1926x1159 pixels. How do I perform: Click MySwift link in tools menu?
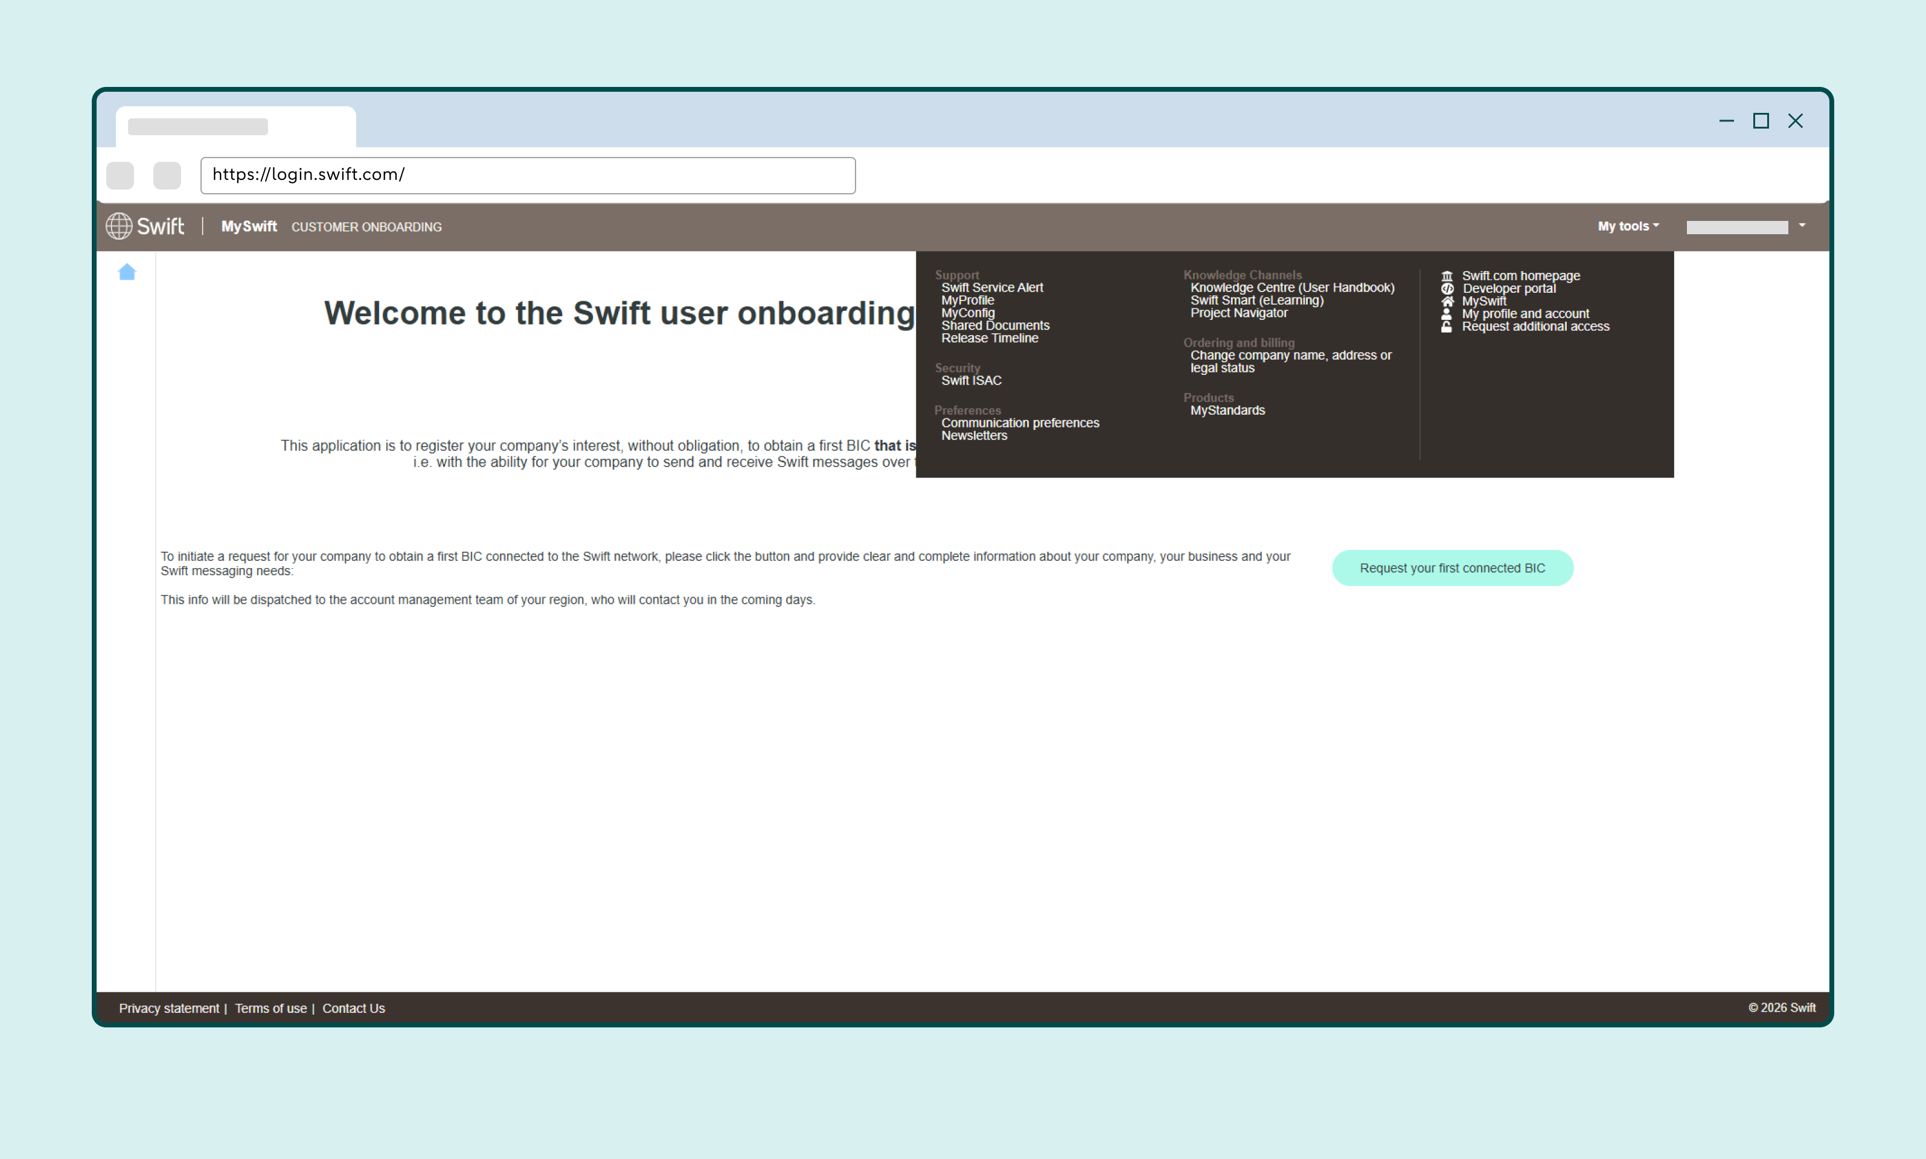click(1484, 301)
